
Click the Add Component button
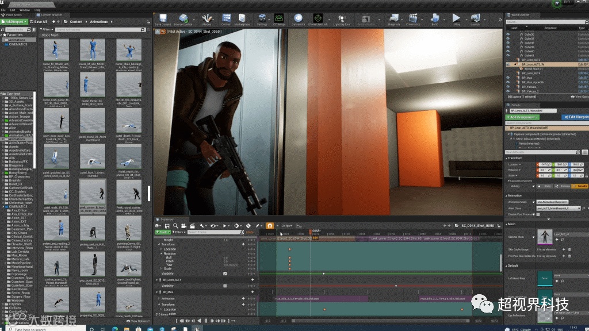pos(521,117)
